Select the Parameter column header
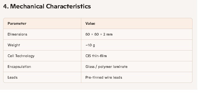The width and height of the screenshot is (198, 96). pos(17,23)
